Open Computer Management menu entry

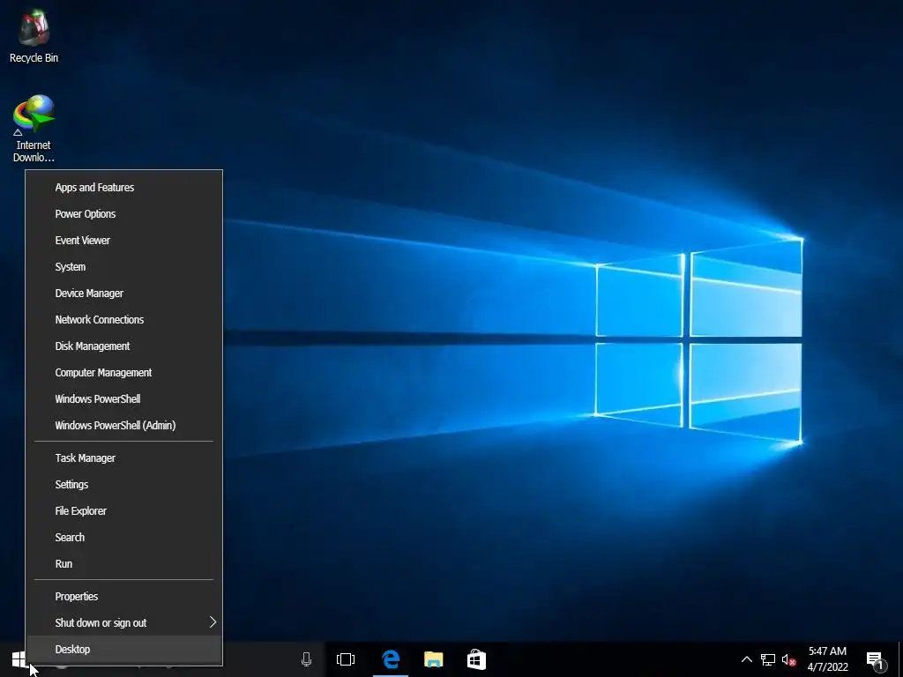(x=123, y=373)
